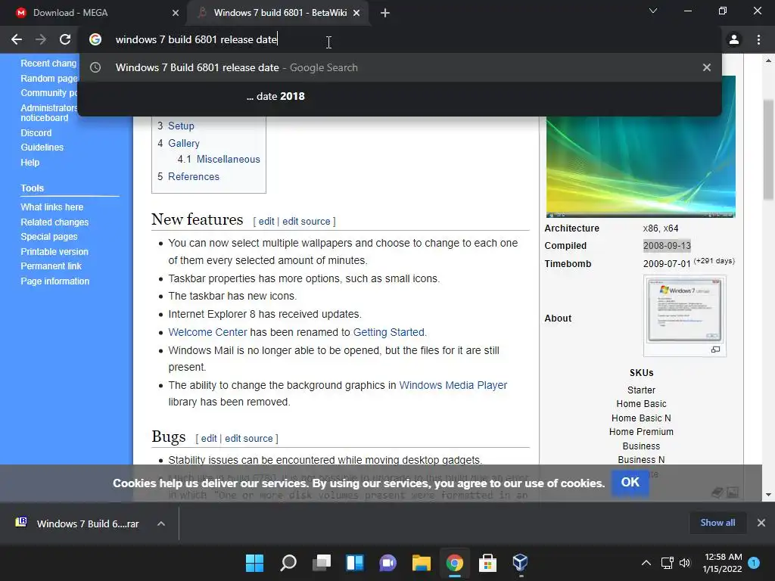
Task: Open VirtualBox from taskbar
Action: [521, 563]
